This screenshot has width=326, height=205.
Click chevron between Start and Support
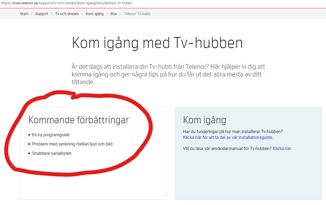click(31, 14)
